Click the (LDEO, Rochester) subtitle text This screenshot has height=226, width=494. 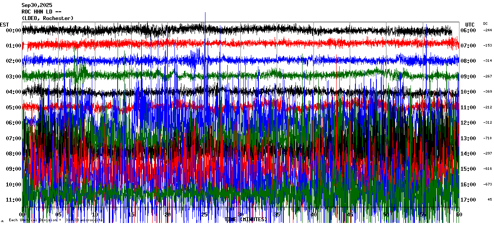[47, 18]
